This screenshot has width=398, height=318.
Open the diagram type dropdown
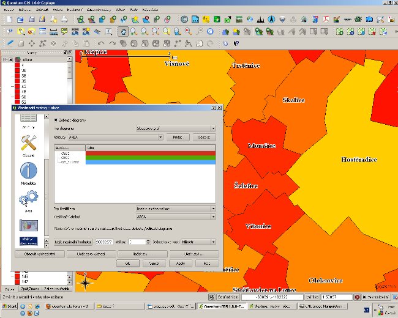pyautogui.click(x=175, y=128)
